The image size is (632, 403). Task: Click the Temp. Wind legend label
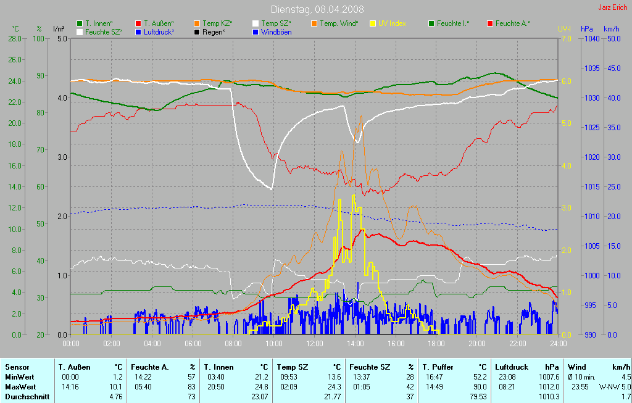(338, 23)
